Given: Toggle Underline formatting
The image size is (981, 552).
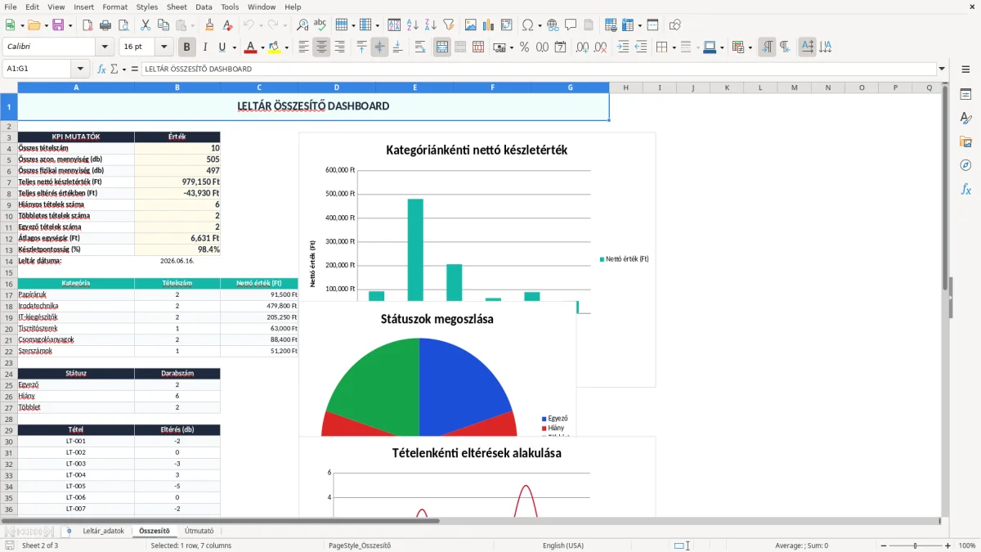Looking at the screenshot, I should point(222,47).
